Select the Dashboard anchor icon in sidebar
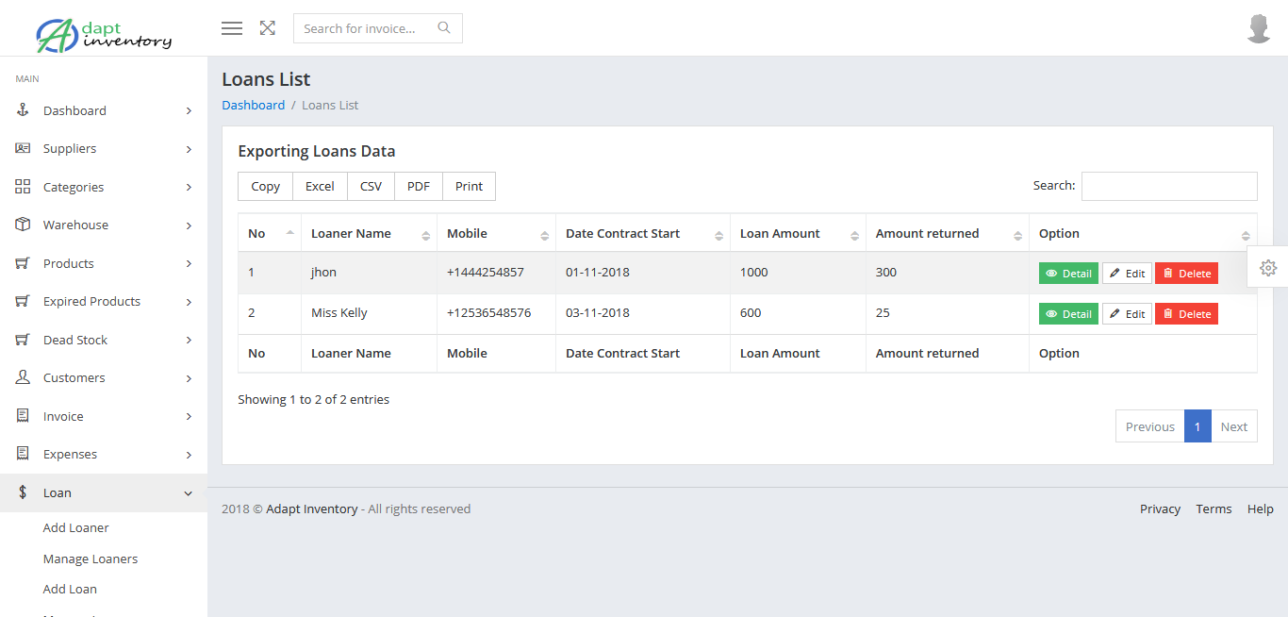The image size is (1288, 617). pos(22,110)
